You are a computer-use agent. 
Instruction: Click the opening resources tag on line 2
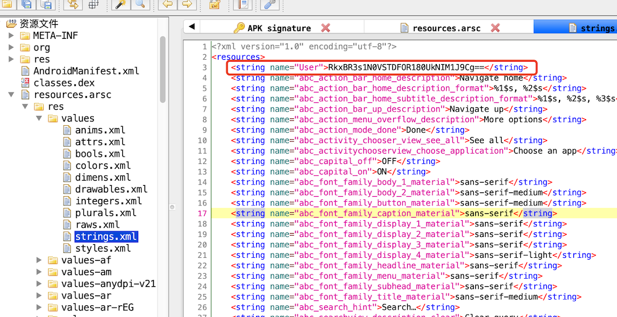click(x=238, y=57)
